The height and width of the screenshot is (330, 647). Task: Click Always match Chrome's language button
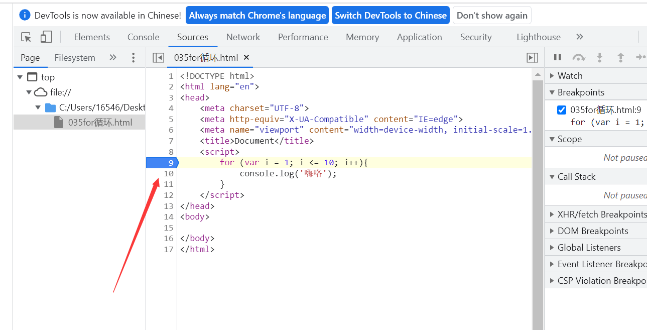pos(257,16)
